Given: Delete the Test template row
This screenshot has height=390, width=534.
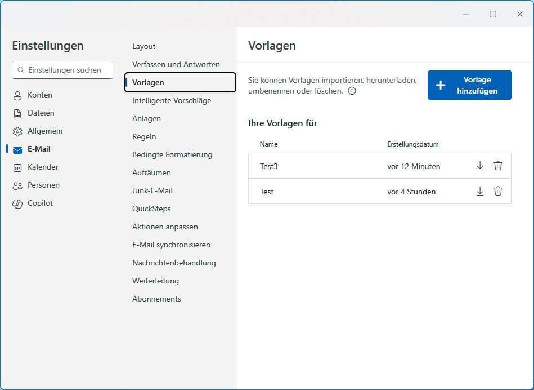Looking at the screenshot, I should pyautogui.click(x=498, y=191).
